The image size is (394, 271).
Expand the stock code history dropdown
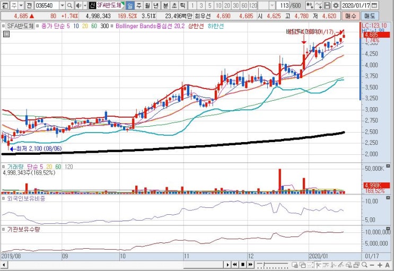coord(63,5)
